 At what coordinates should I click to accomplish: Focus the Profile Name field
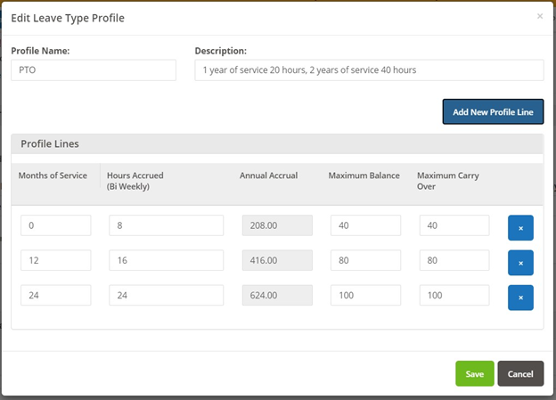[94, 69]
